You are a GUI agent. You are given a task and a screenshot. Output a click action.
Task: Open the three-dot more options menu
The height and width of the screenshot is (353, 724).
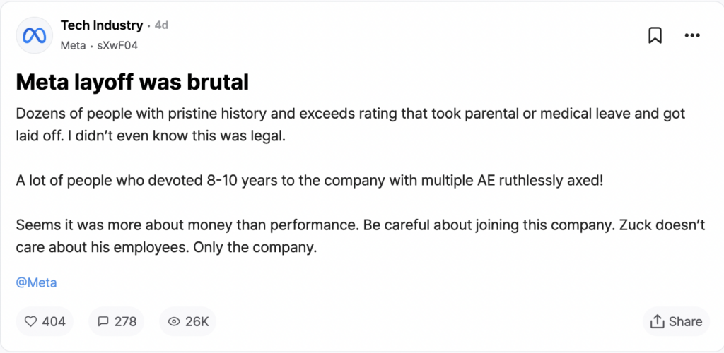691,35
